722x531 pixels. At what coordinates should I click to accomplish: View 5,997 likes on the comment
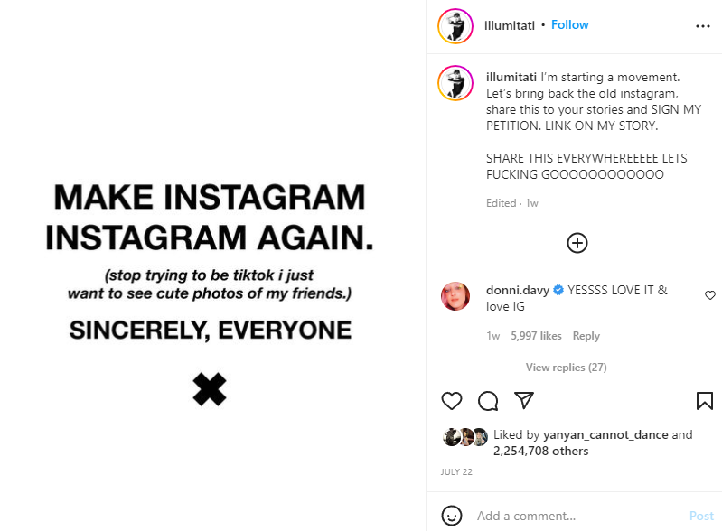click(x=536, y=336)
